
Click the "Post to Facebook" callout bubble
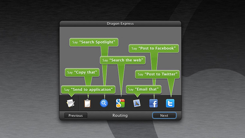154,48
